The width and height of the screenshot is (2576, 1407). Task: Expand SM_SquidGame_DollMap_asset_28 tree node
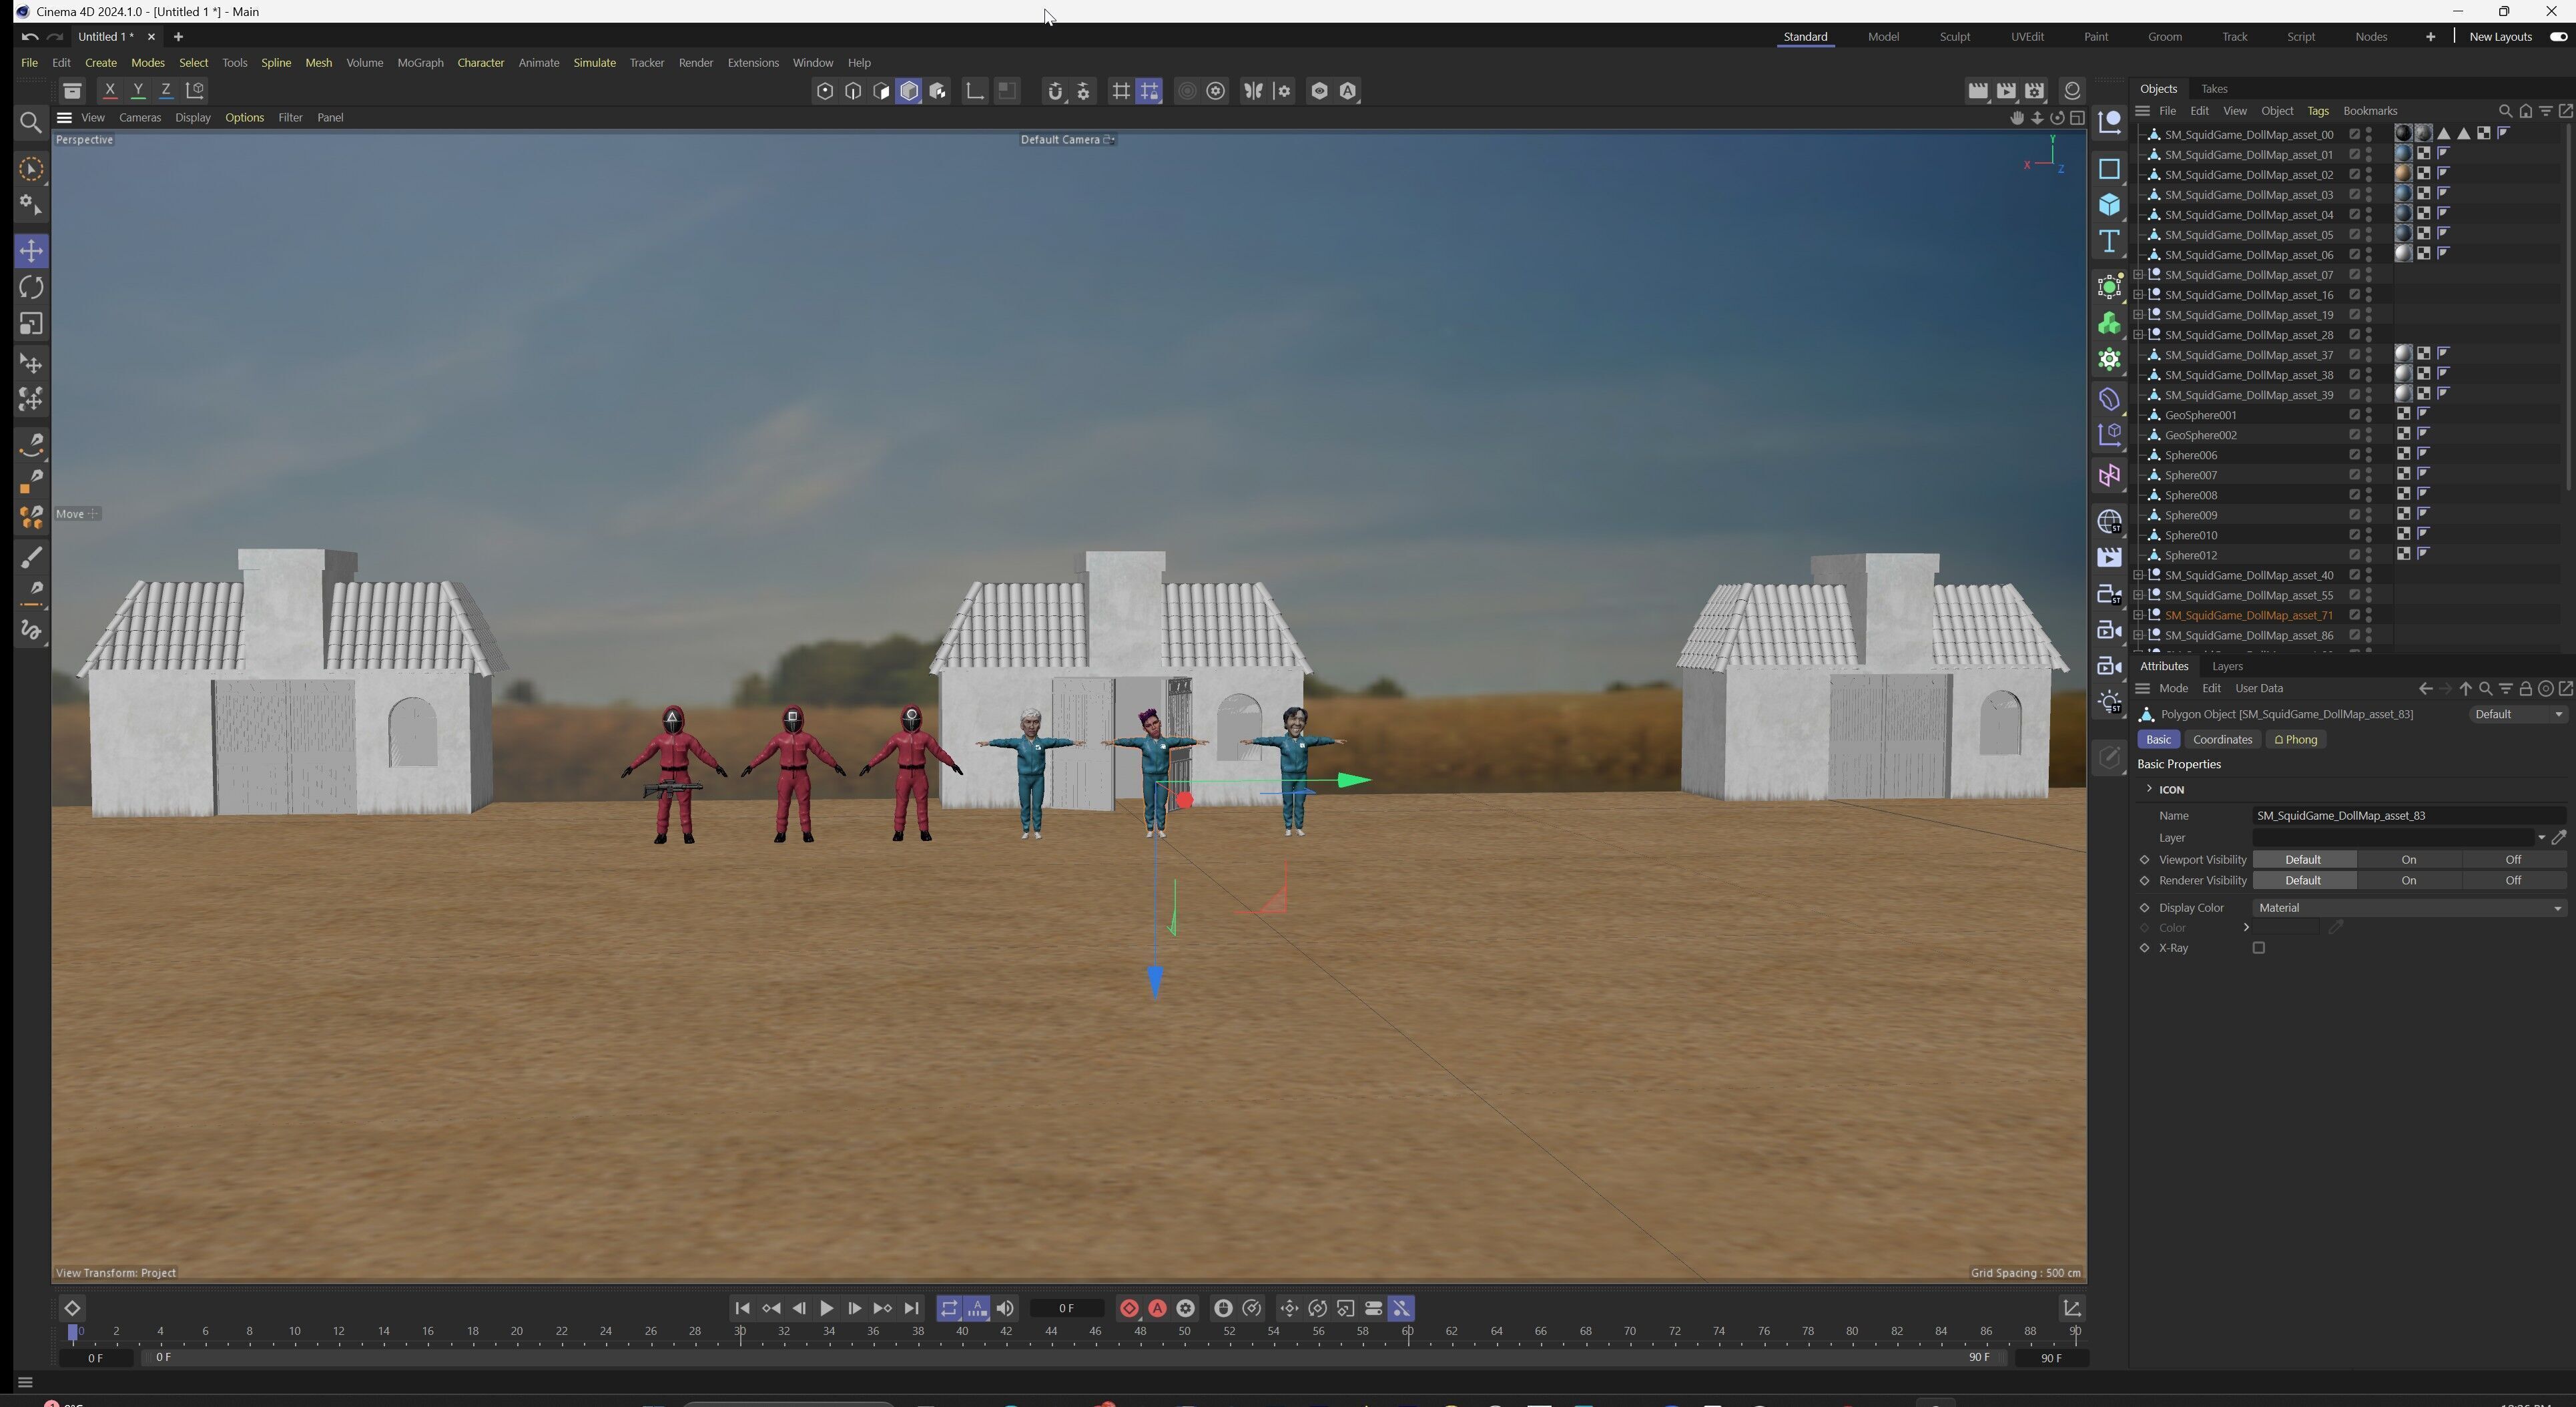pyautogui.click(x=2138, y=335)
